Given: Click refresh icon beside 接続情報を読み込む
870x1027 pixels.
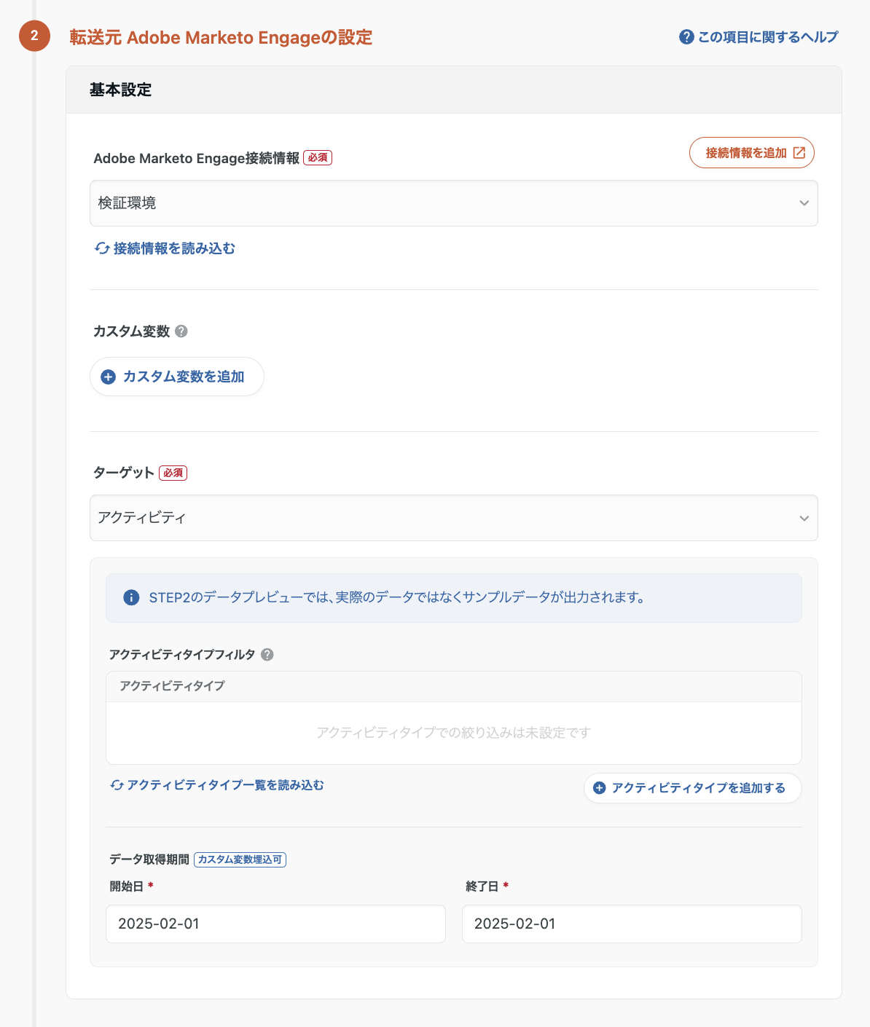Looking at the screenshot, I should pyautogui.click(x=102, y=248).
